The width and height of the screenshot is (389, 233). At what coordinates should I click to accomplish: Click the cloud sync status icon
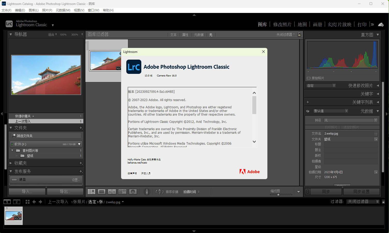pyautogui.click(x=381, y=24)
